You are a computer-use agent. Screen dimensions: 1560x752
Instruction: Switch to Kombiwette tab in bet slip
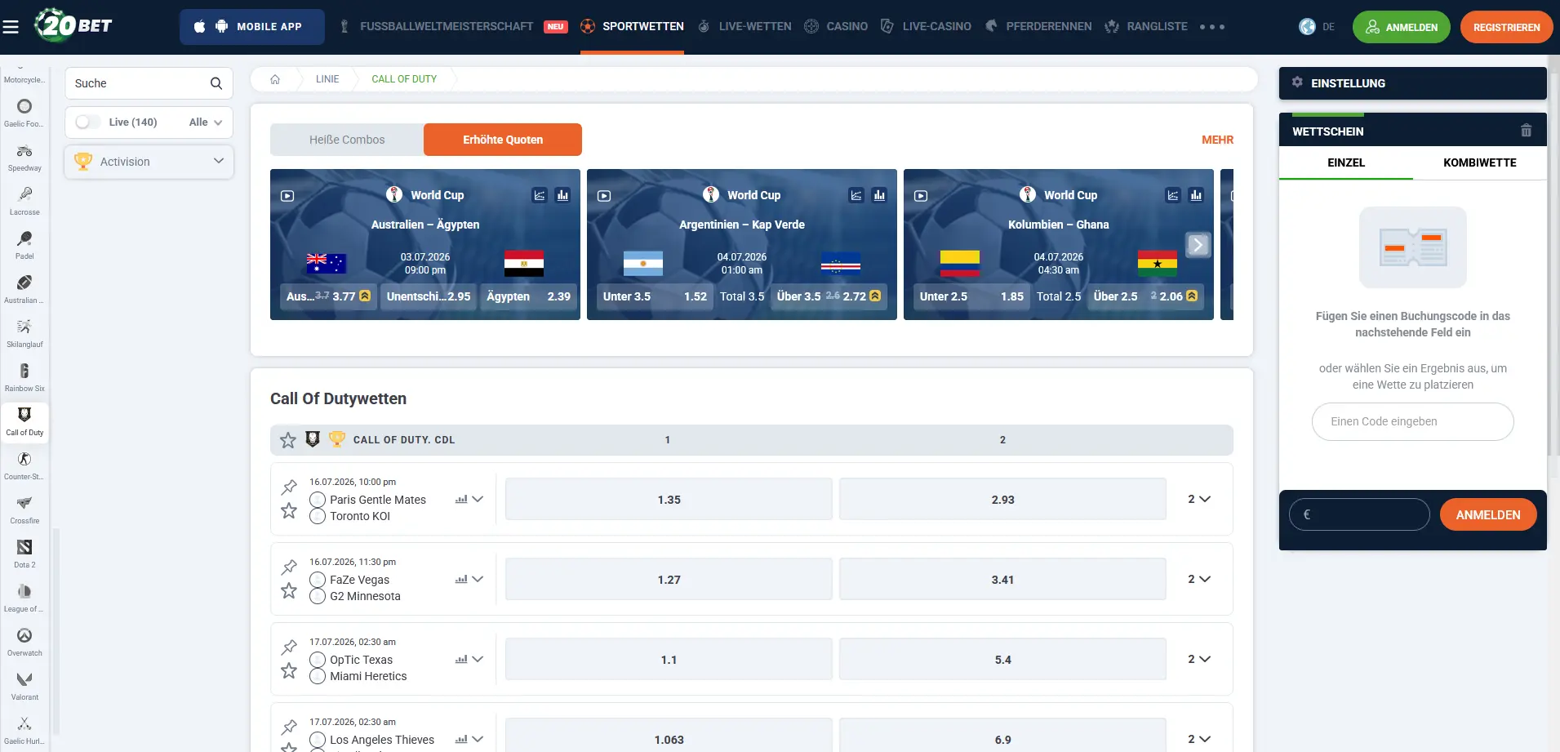click(x=1480, y=162)
